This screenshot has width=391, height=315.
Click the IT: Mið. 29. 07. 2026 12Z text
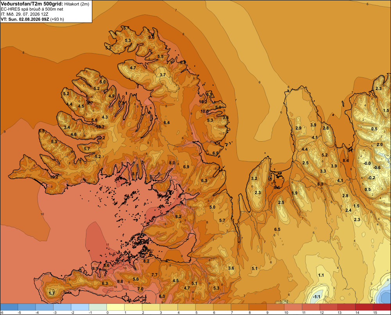[24, 14]
